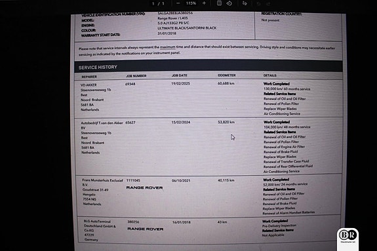Click '104,000 km/ 48 months service' text
The width and height of the screenshot is (377, 251).
pyautogui.click(x=287, y=127)
